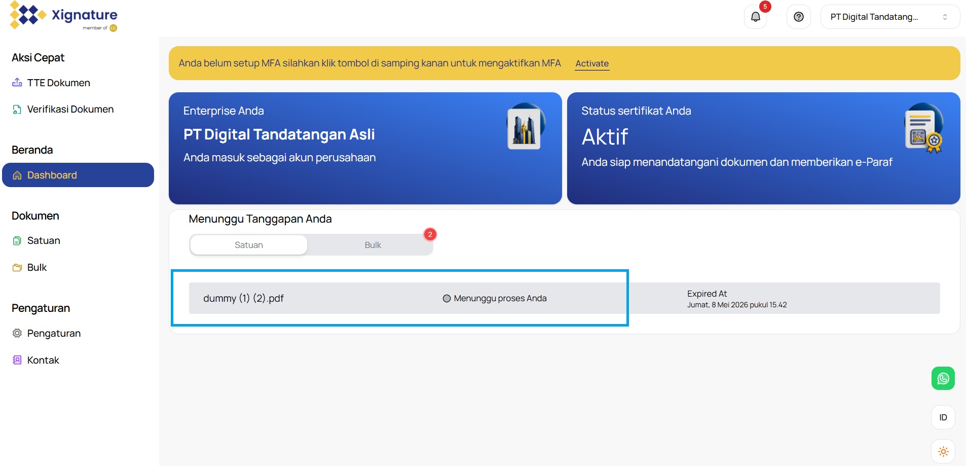Image resolution: width=966 pixels, height=466 pixels.
Task: Open Pengaturan settings menu item
Action: click(54, 333)
